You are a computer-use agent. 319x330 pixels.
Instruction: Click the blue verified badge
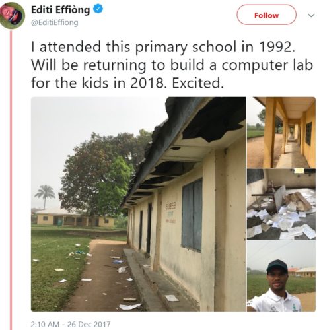(x=98, y=9)
